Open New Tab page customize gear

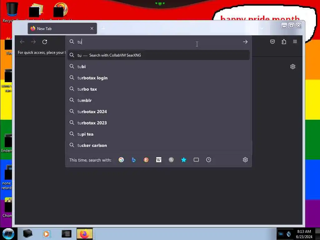coord(293,67)
